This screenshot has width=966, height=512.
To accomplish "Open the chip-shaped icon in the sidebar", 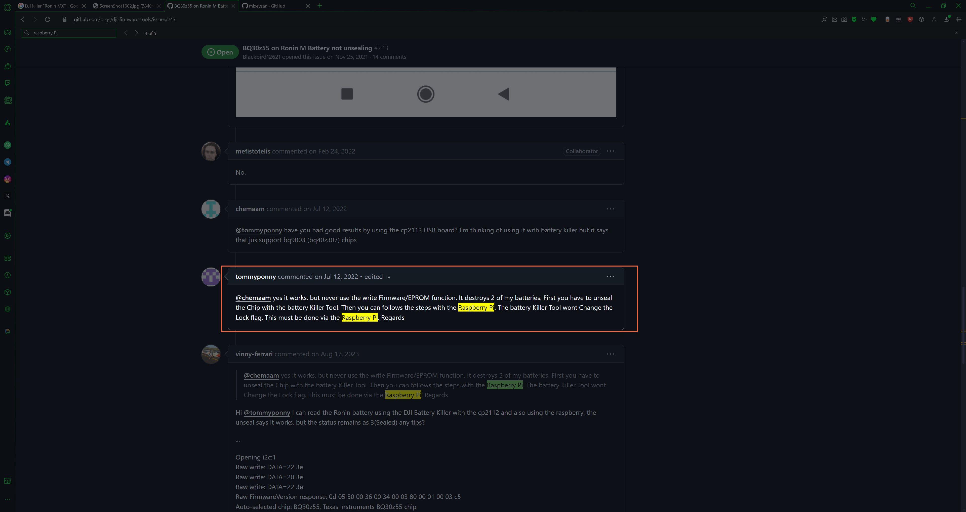I will click(8, 100).
